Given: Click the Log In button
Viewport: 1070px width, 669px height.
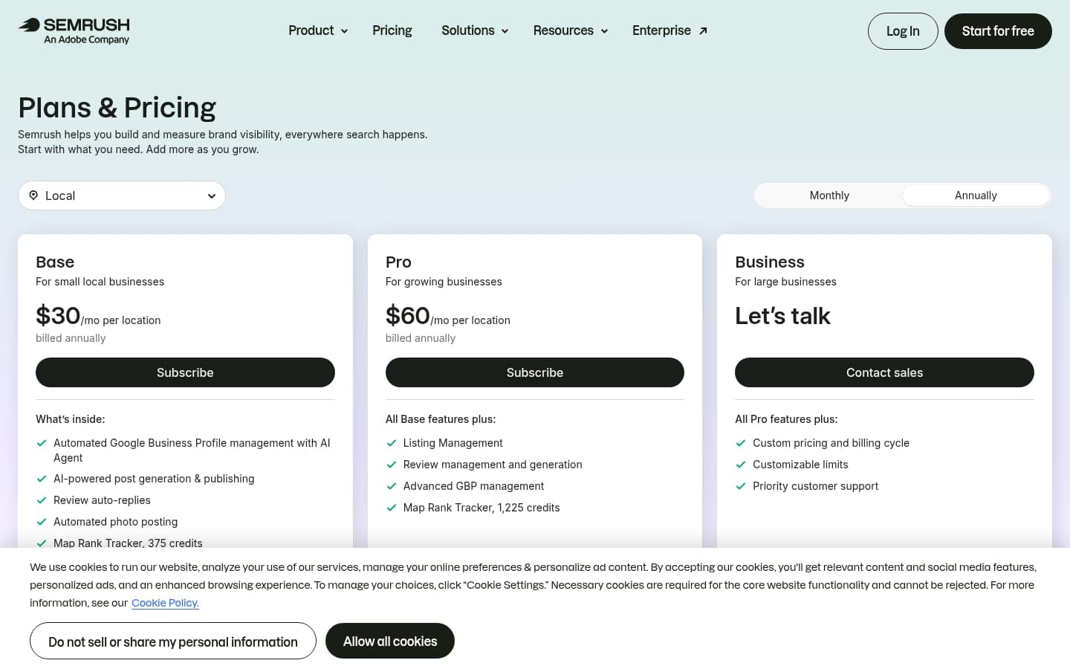Looking at the screenshot, I should (x=903, y=31).
